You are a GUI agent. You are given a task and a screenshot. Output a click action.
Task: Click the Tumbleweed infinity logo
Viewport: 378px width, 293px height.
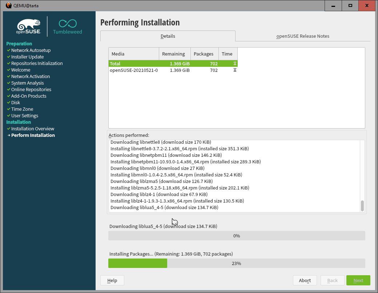(68, 24)
